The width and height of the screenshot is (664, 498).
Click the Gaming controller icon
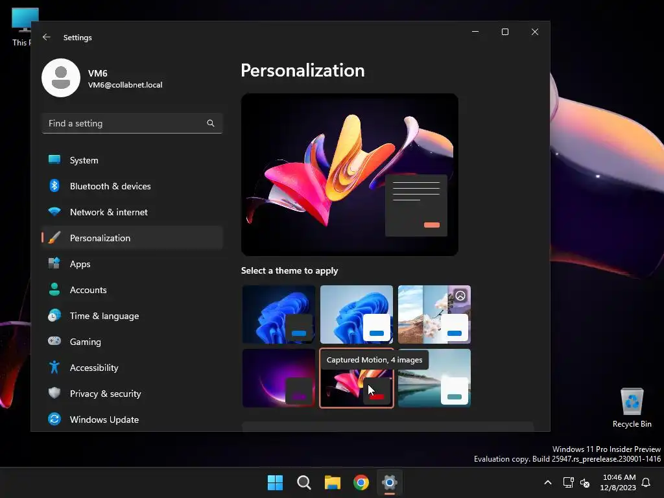(x=54, y=341)
